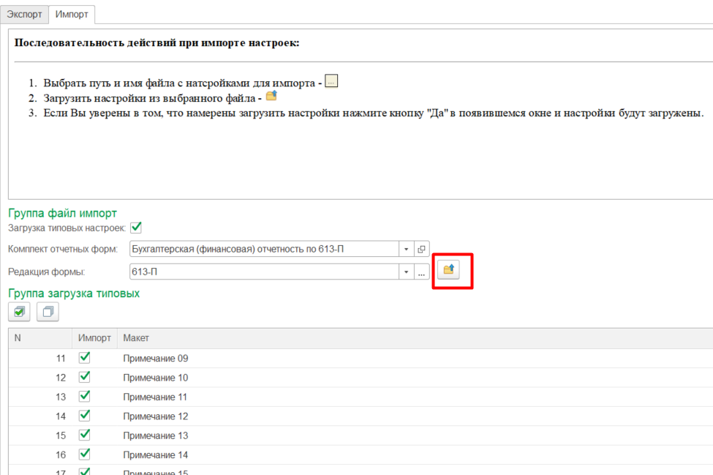Click the N column header

[x=18, y=338]
